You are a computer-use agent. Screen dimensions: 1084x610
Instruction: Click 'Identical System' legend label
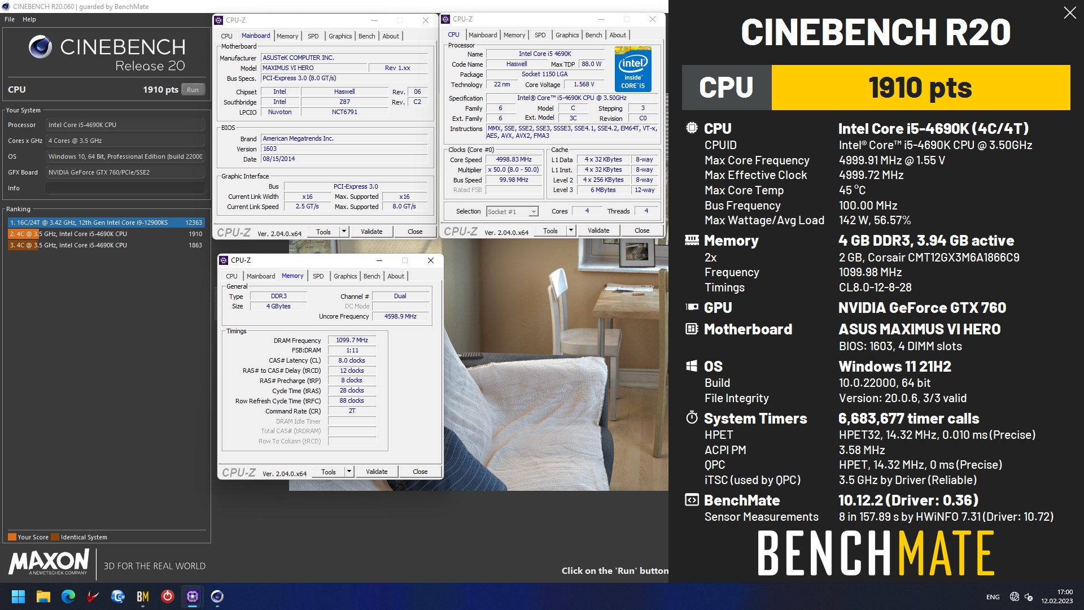click(x=84, y=537)
